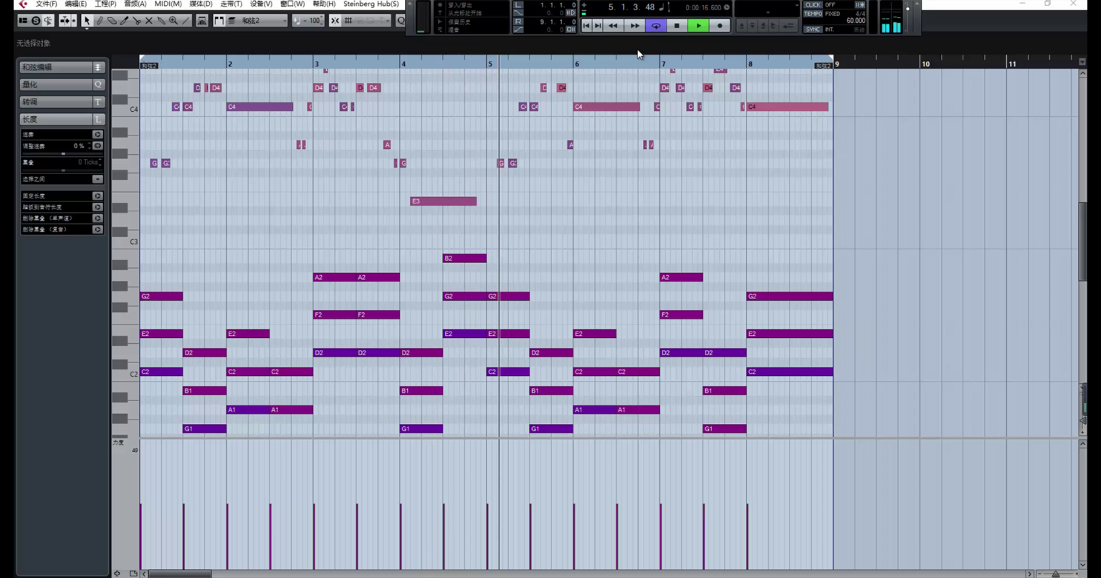
Task: Click the Q icon beside 量化
Action: click(98, 84)
